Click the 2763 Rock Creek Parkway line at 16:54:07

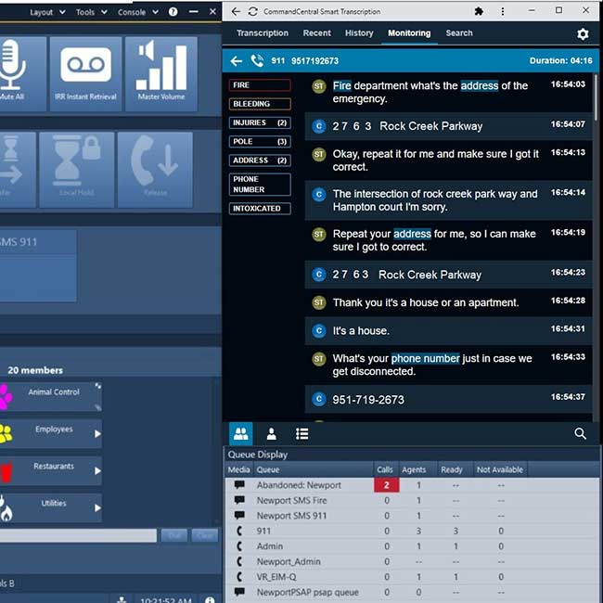click(448, 126)
